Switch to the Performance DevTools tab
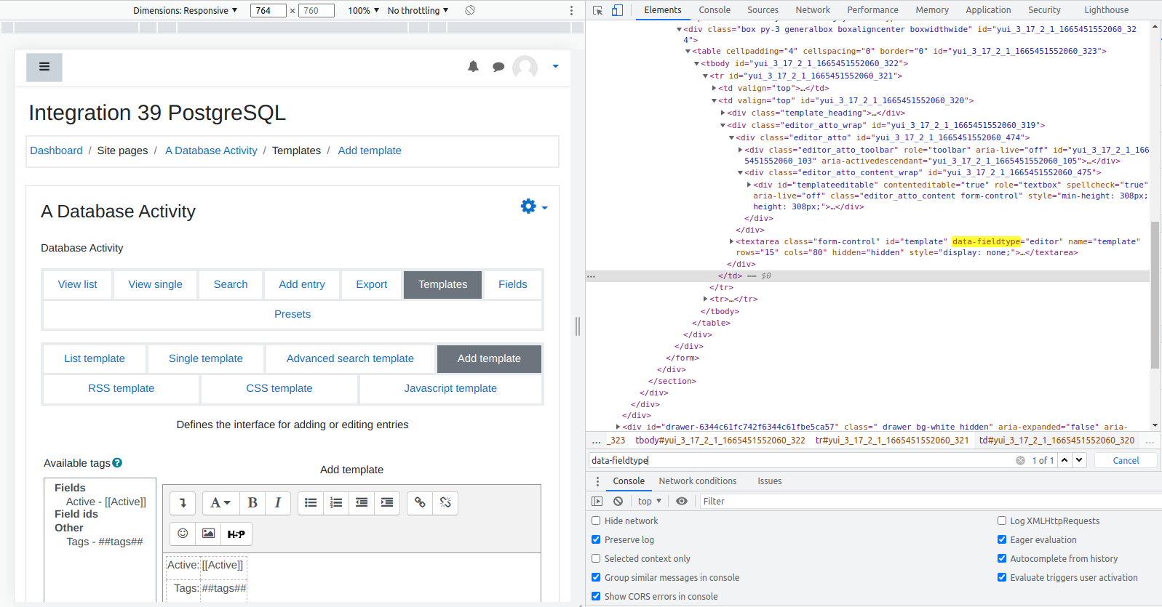1162x607 pixels. pos(872,10)
